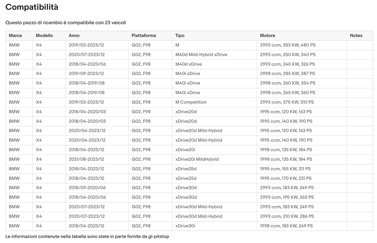Select the "xDrive20i MildHybrid" type cell
The height and width of the screenshot is (243, 377).
click(197, 159)
